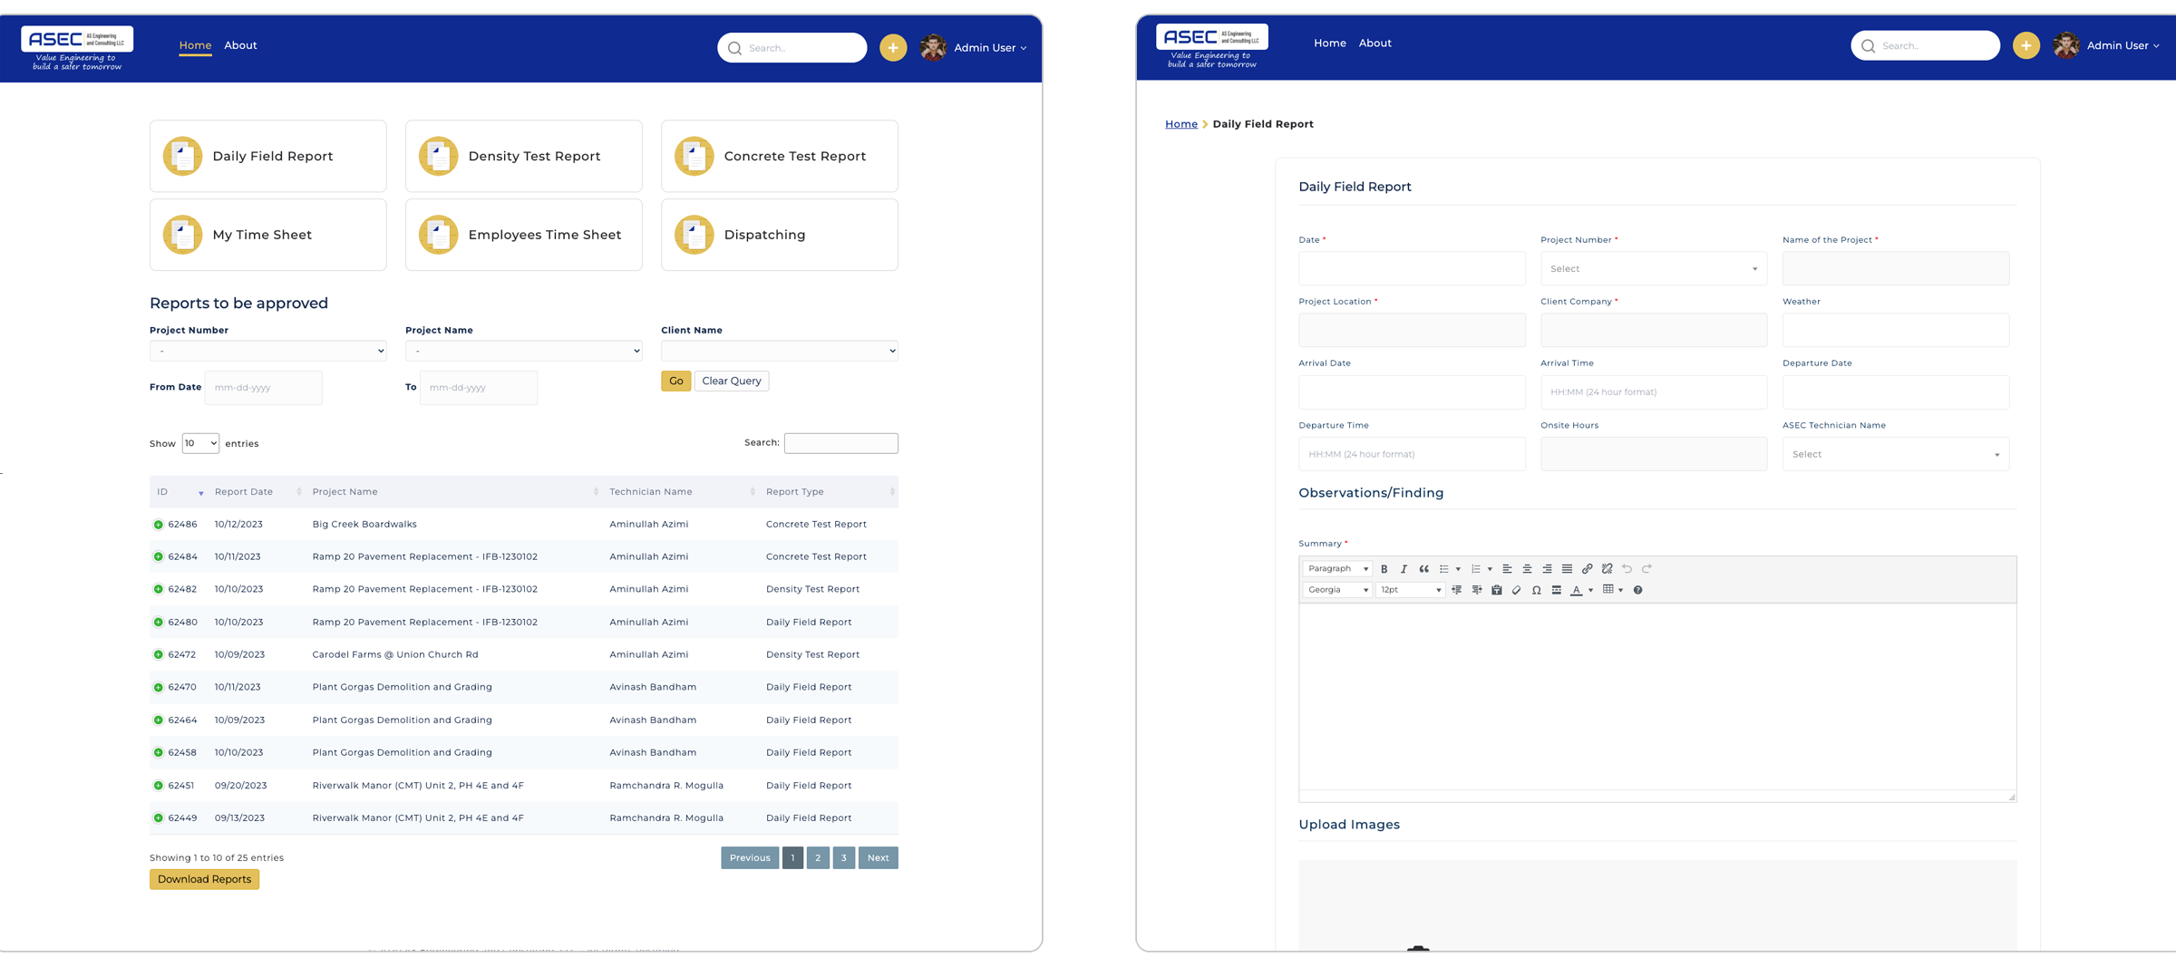2176x967 pixels.
Task: Expand row details for report 62449
Action: (x=159, y=818)
